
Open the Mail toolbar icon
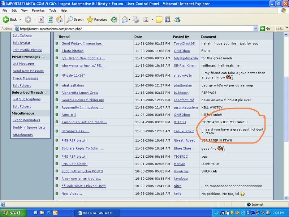[x=125, y=20]
